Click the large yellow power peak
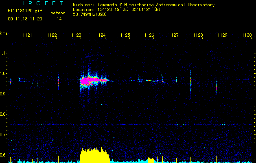256x163 pixels. (x=94, y=156)
